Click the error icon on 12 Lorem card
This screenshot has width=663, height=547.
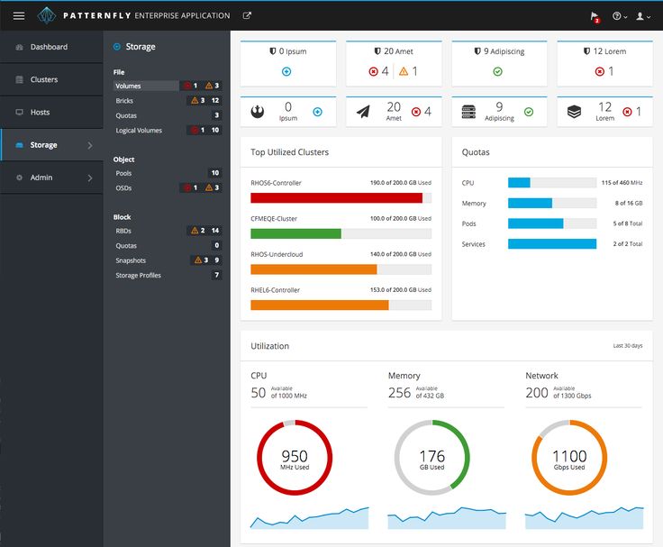600,71
